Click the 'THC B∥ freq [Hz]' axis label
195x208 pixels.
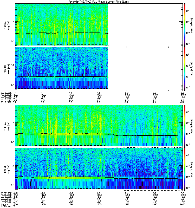point(7,170)
